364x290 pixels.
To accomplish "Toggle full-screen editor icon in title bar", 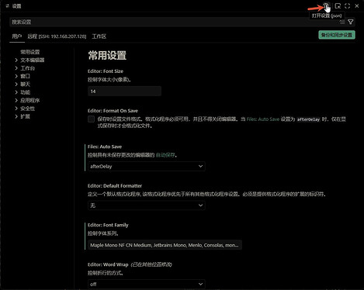I will pyautogui.click(x=347, y=6).
